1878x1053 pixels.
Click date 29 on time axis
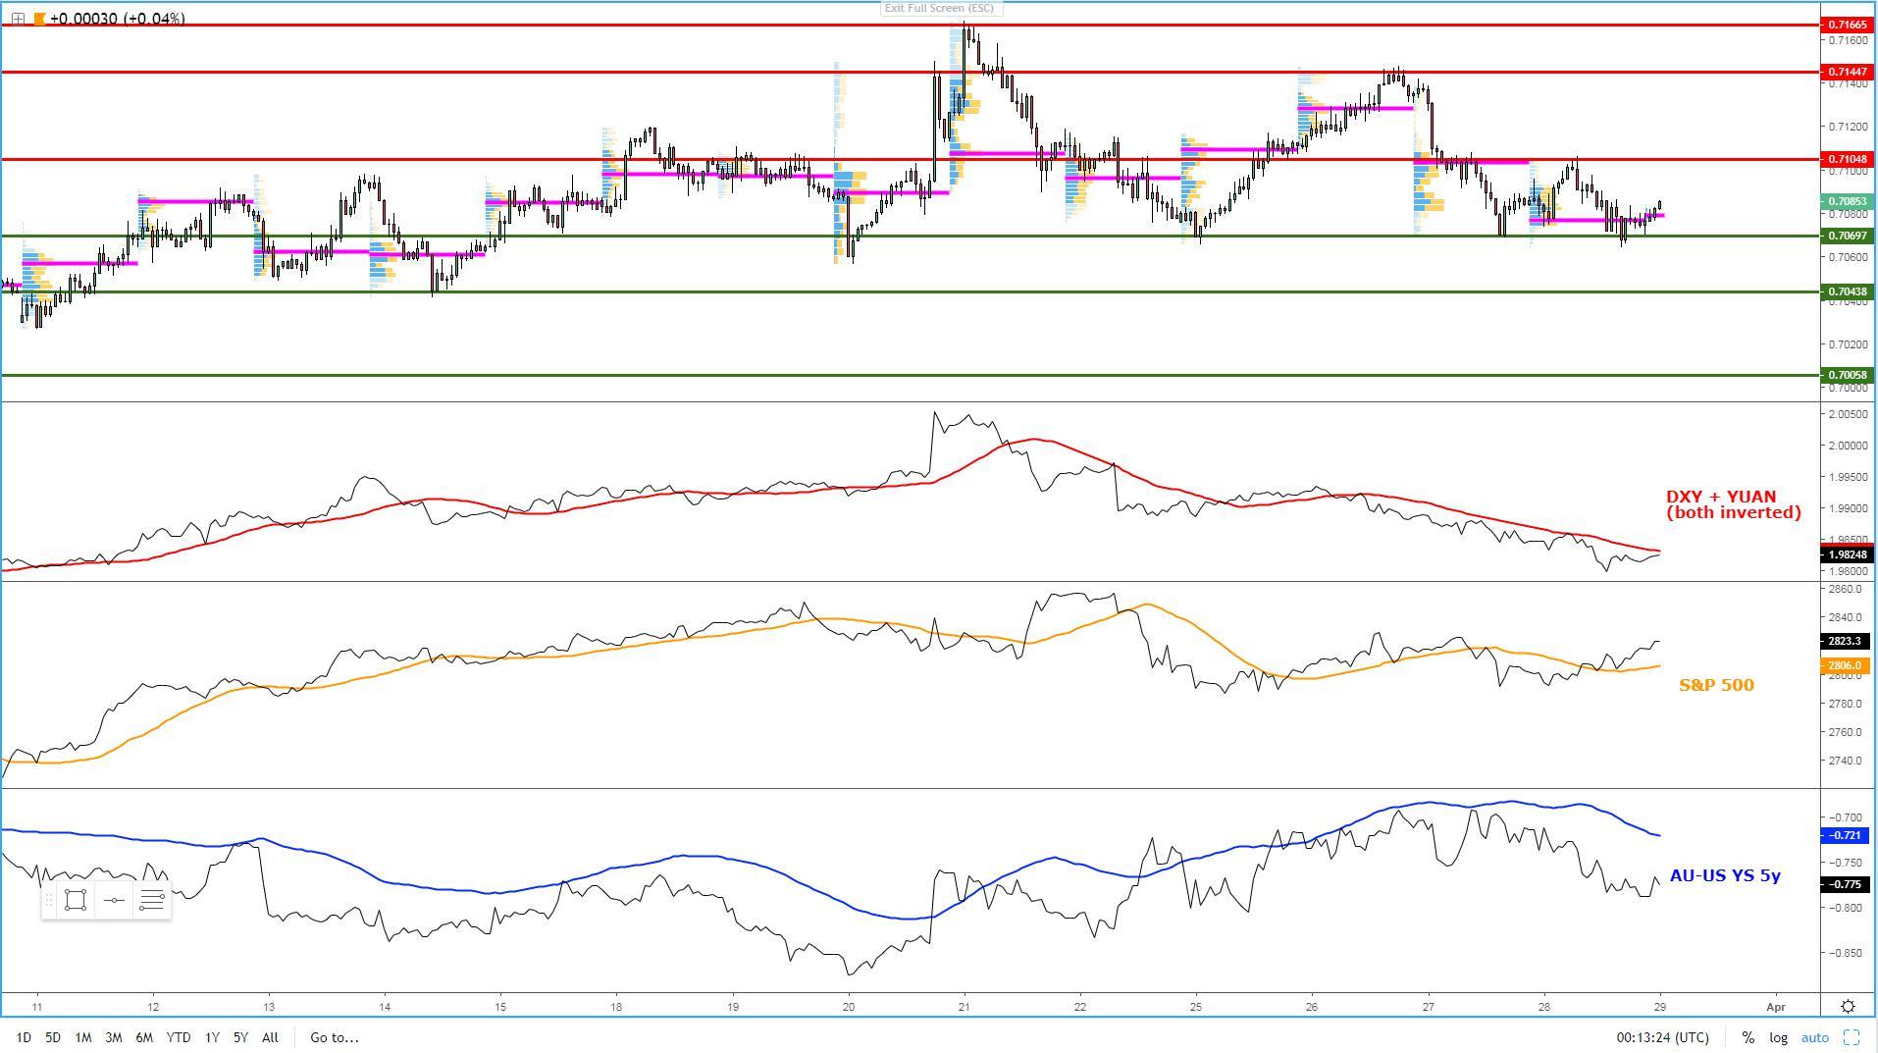(1659, 1007)
